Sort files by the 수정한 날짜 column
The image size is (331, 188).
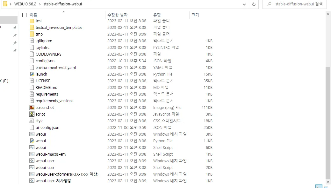(x=118, y=15)
